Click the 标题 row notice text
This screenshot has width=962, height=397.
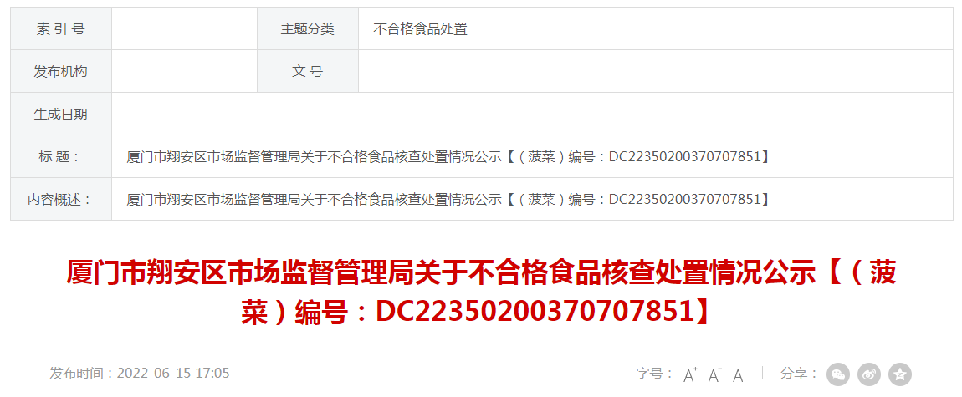[448, 157]
